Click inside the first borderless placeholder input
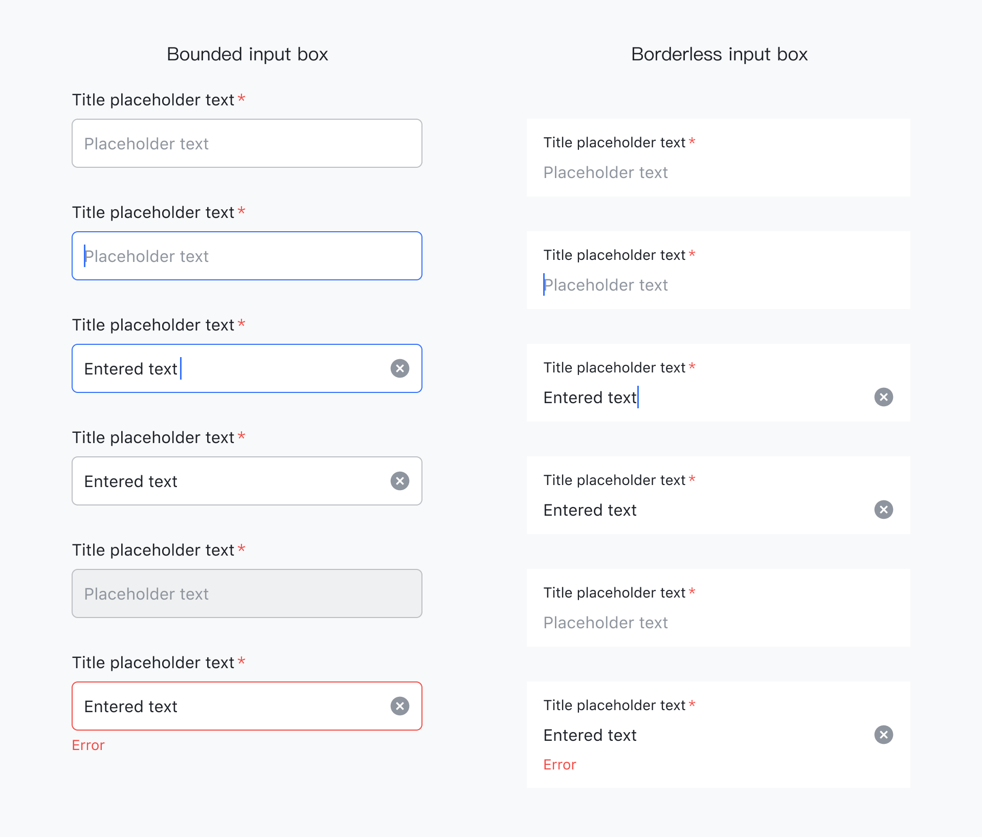982x837 pixels. tap(665, 172)
